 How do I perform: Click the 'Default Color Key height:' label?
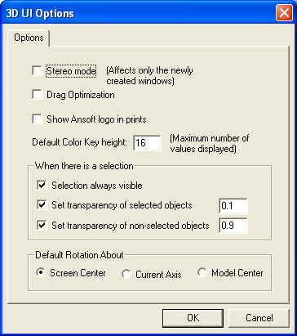[79, 142]
